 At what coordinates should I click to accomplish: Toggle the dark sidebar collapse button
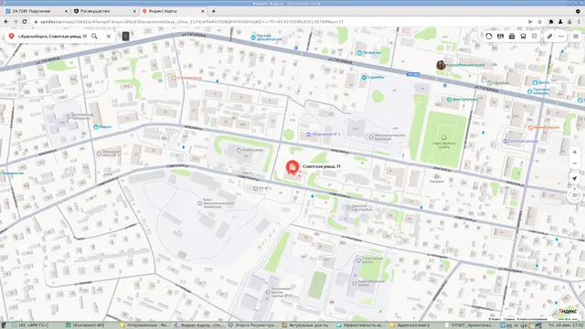[126, 37]
